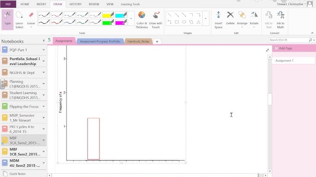
Task: Open Quick Notes
Action: coord(18,174)
